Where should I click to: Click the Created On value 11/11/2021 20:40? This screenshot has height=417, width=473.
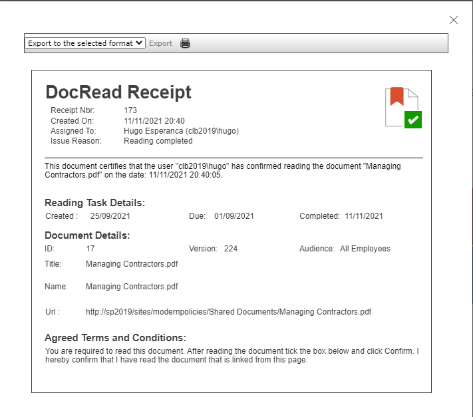tap(154, 121)
